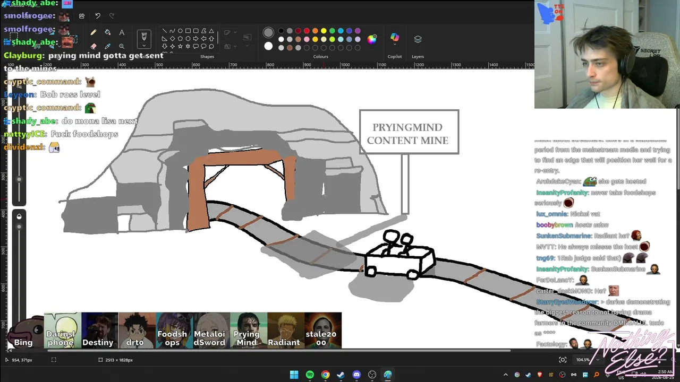
Task: Open Steam from the taskbar
Action: (341, 375)
